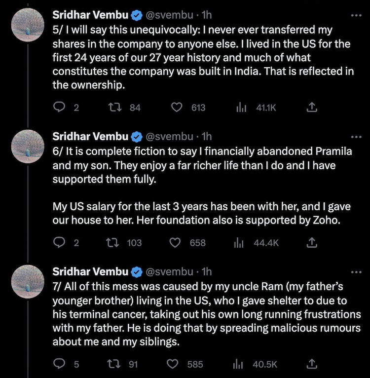Open more options for tweet 6/
This screenshot has width=370, height=378.
pos(356,137)
